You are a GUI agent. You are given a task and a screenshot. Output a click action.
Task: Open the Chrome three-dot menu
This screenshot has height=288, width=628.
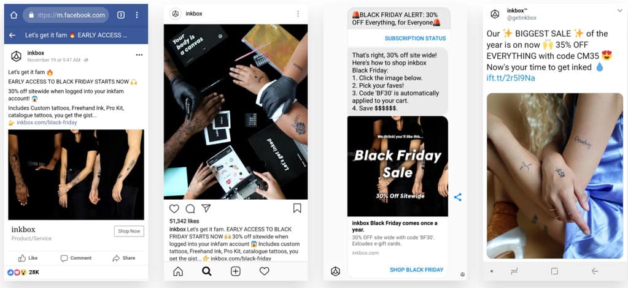coord(137,15)
